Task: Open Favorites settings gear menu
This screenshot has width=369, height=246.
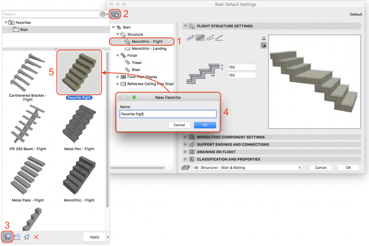Action: (x=104, y=14)
